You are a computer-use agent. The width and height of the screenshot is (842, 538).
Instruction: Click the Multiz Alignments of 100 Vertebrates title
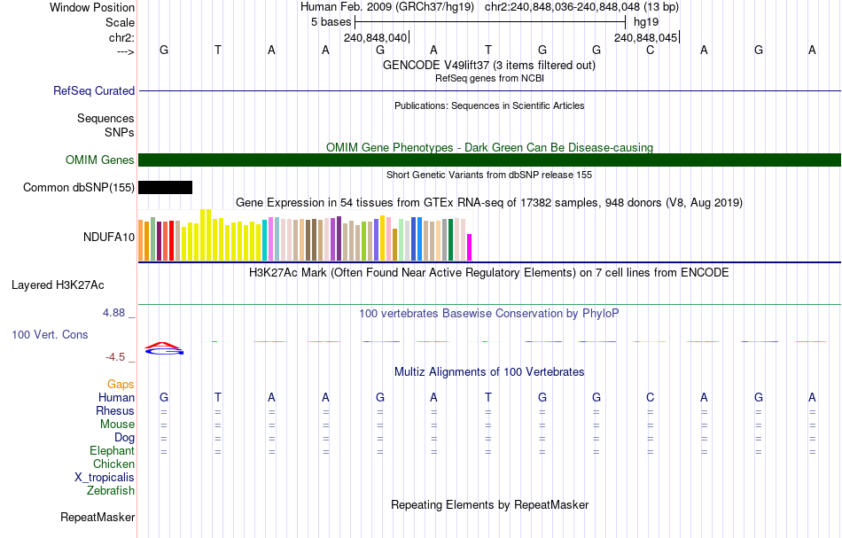click(489, 371)
